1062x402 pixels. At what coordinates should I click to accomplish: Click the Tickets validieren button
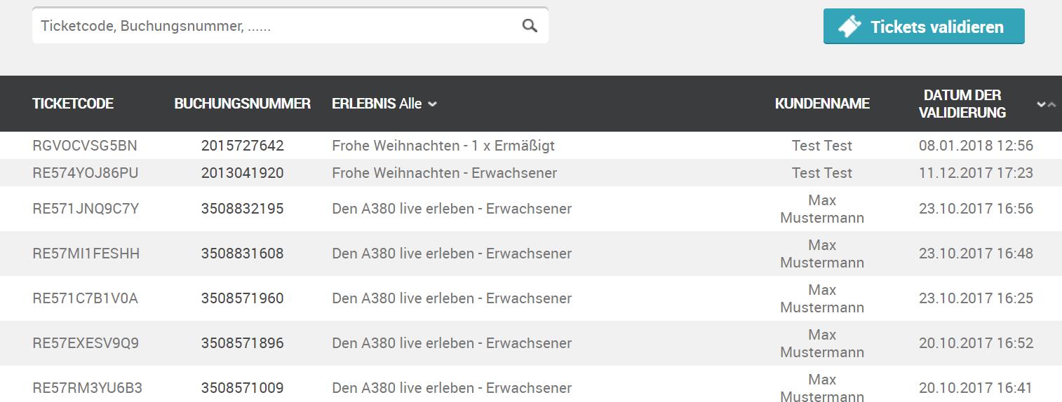coord(924,27)
